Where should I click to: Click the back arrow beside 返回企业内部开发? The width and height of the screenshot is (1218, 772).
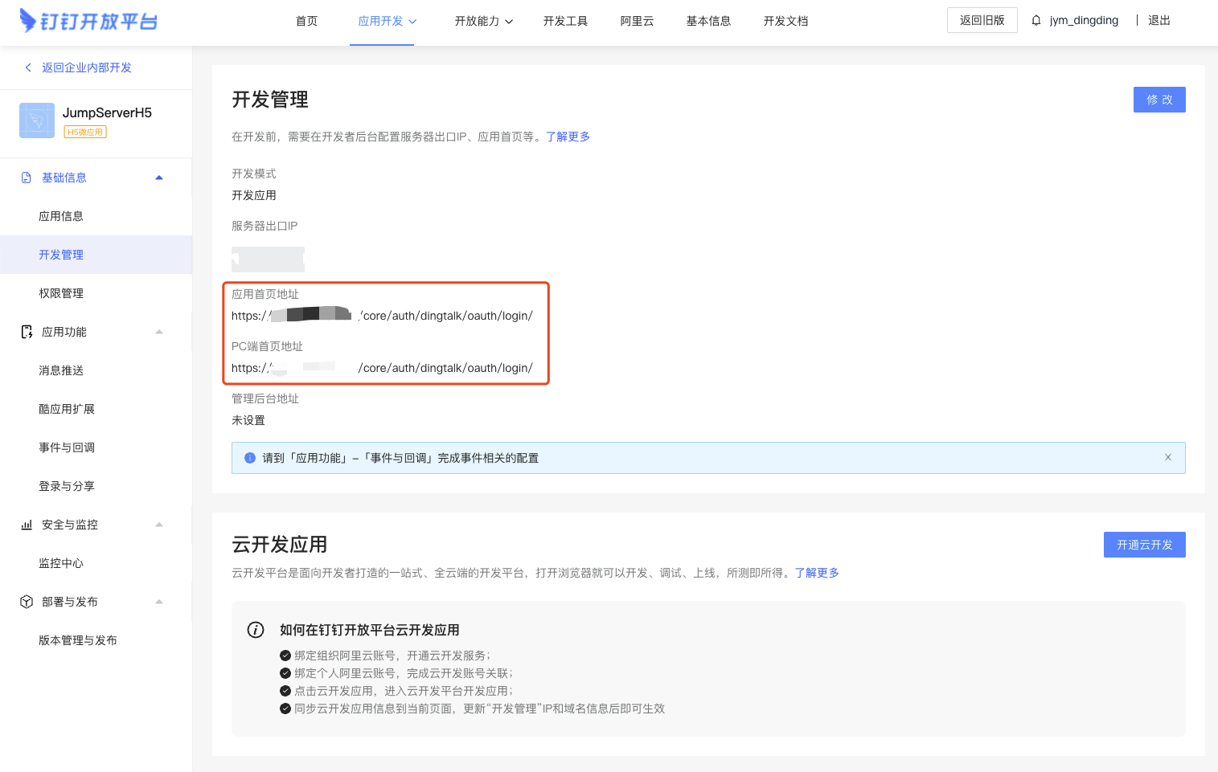pos(27,67)
